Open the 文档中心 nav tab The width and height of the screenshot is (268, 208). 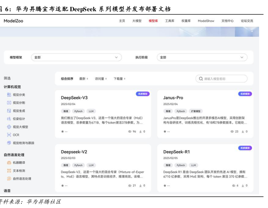228,21
